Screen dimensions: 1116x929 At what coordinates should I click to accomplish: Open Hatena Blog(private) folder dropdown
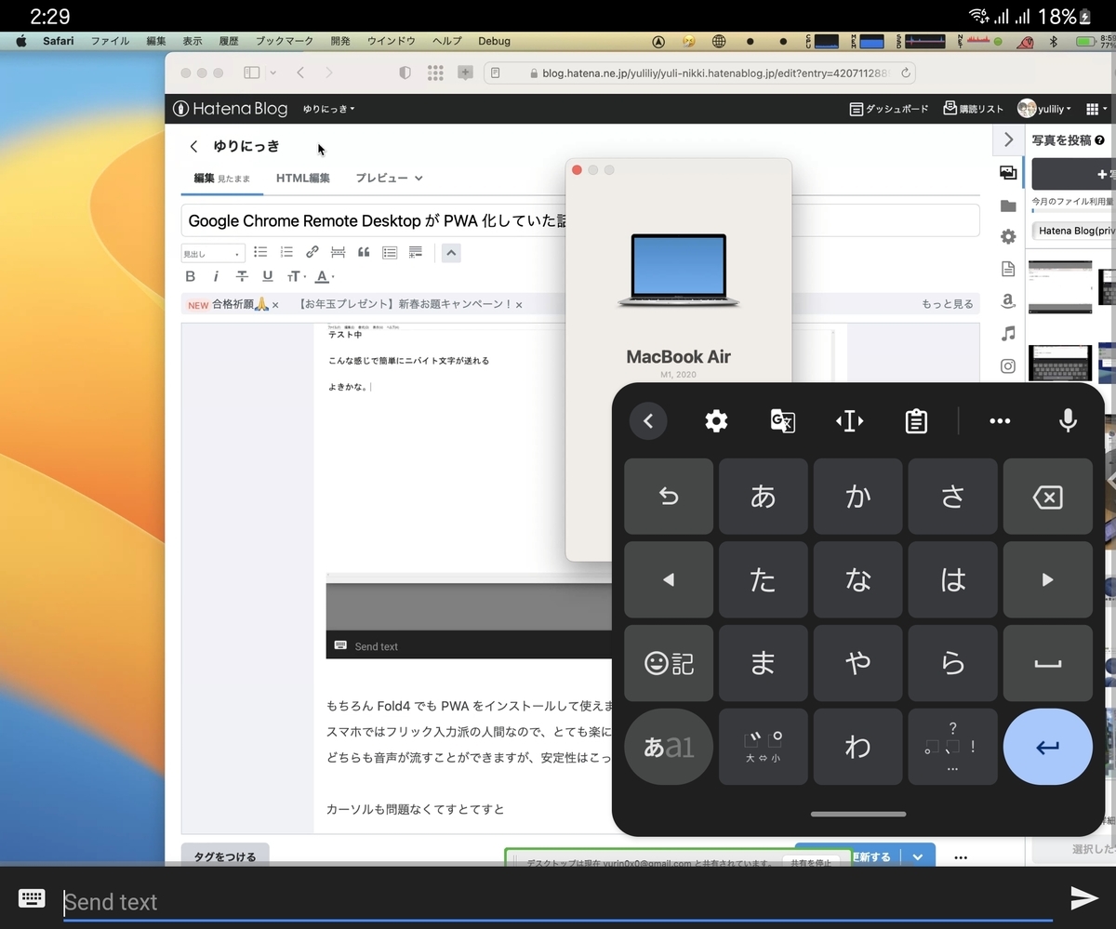(x=1074, y=231)
